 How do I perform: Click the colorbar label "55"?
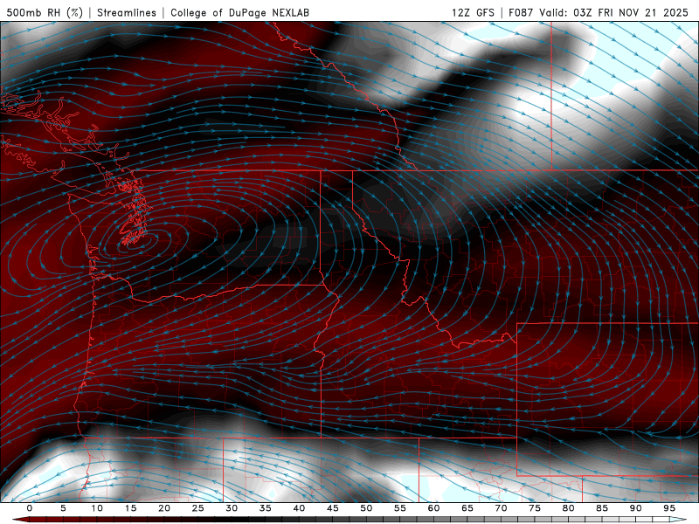(x=400, y=508)
